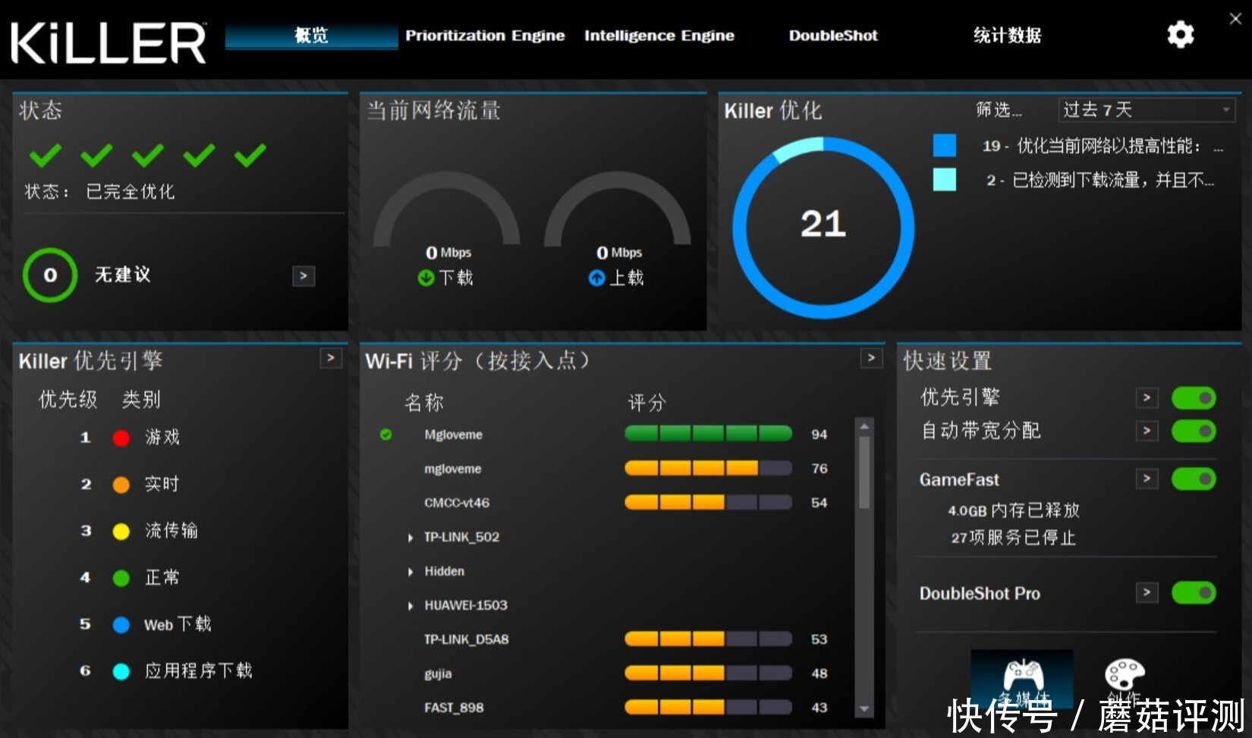
Task: Click the green dot for 正常 priority
Action: tap(121, 578)
